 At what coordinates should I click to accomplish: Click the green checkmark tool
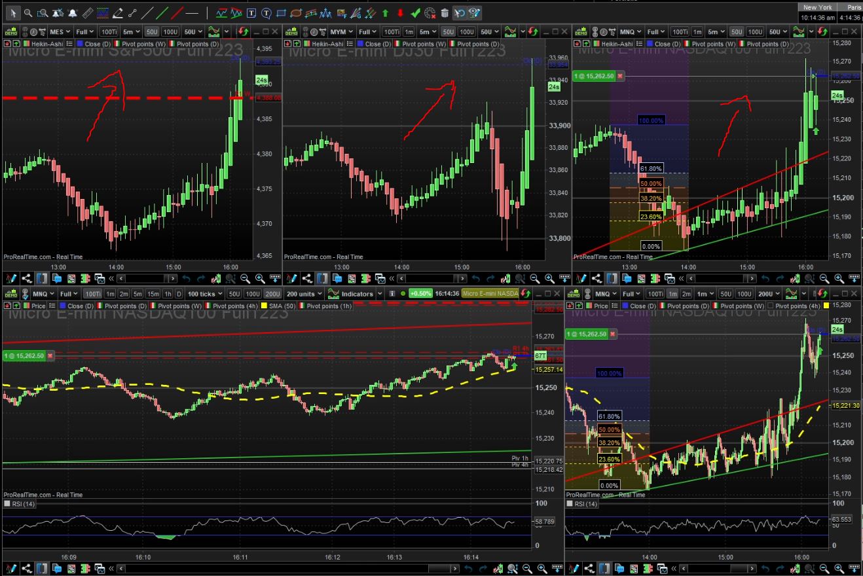pyautogui.click(x=415, y=12)
